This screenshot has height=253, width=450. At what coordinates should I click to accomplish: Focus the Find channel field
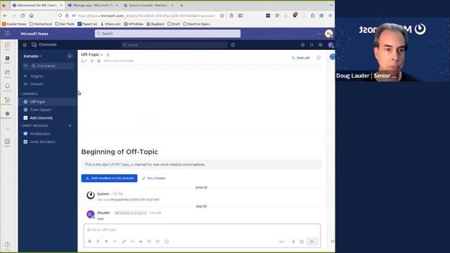(51, 66)
